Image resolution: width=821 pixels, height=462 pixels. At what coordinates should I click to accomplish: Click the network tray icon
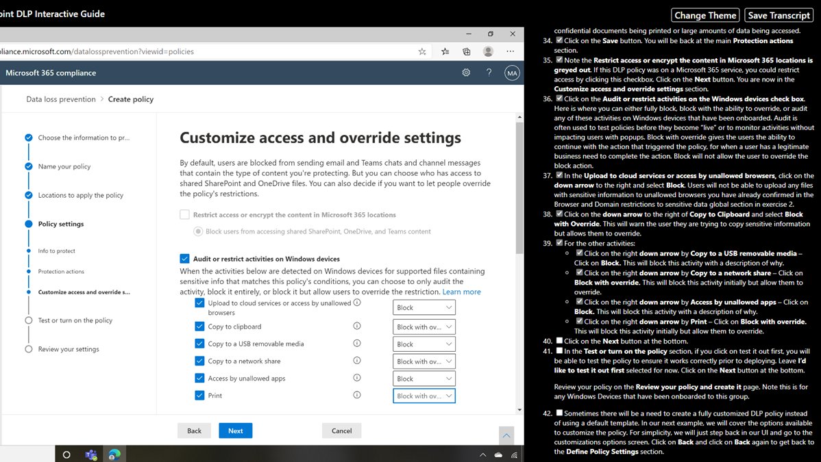tap(514, 454)
